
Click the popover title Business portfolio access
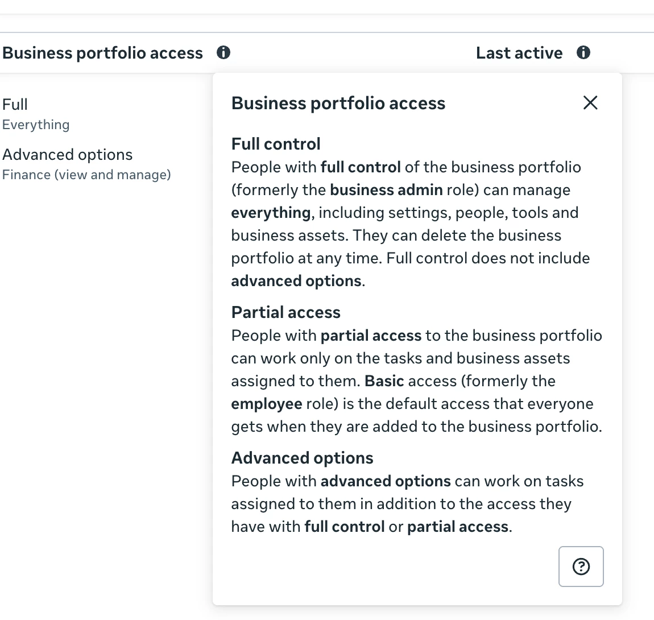pos(338,104)
